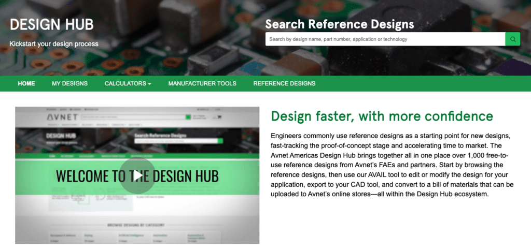The height and width of the screenshot is (250, 531).
Task: Click the green magnifier search button
Action: (512, 39)
